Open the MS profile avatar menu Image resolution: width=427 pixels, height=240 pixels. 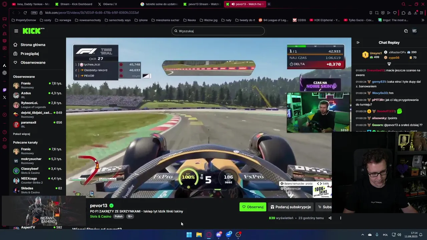pyautogui.click(x=414, y=31)
